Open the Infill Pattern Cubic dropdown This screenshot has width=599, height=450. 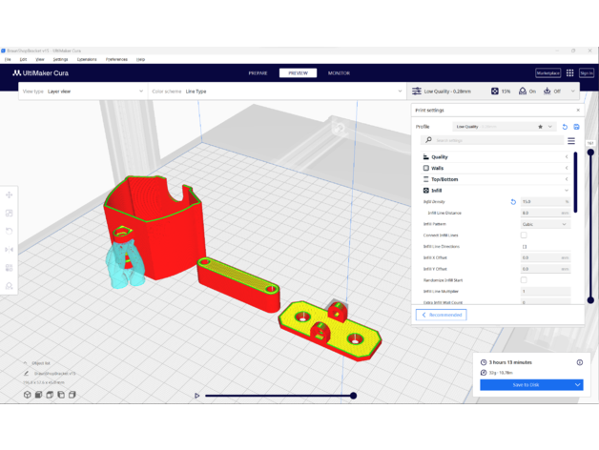pyautogui.click(x=545, y=224)
